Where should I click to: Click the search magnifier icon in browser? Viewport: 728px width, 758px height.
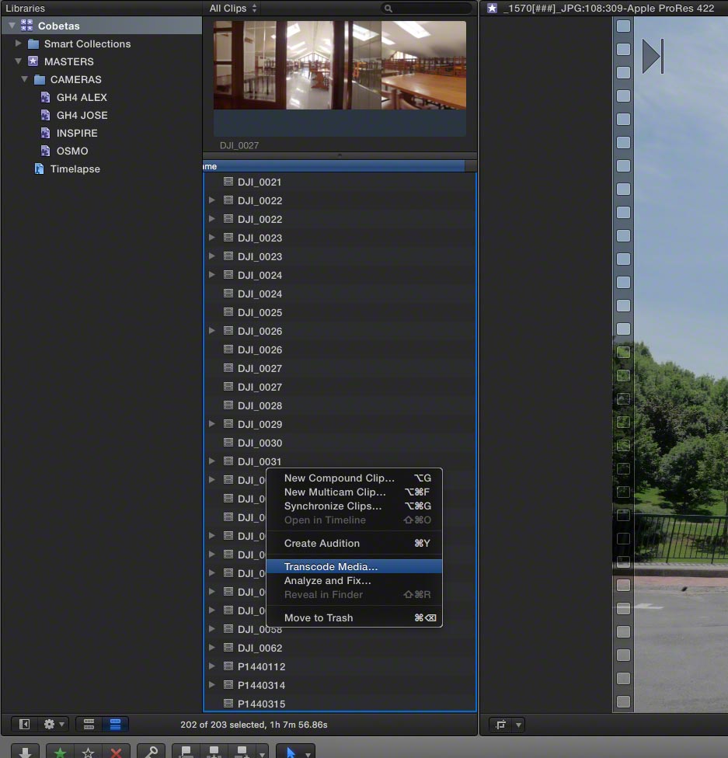(388, 9)
